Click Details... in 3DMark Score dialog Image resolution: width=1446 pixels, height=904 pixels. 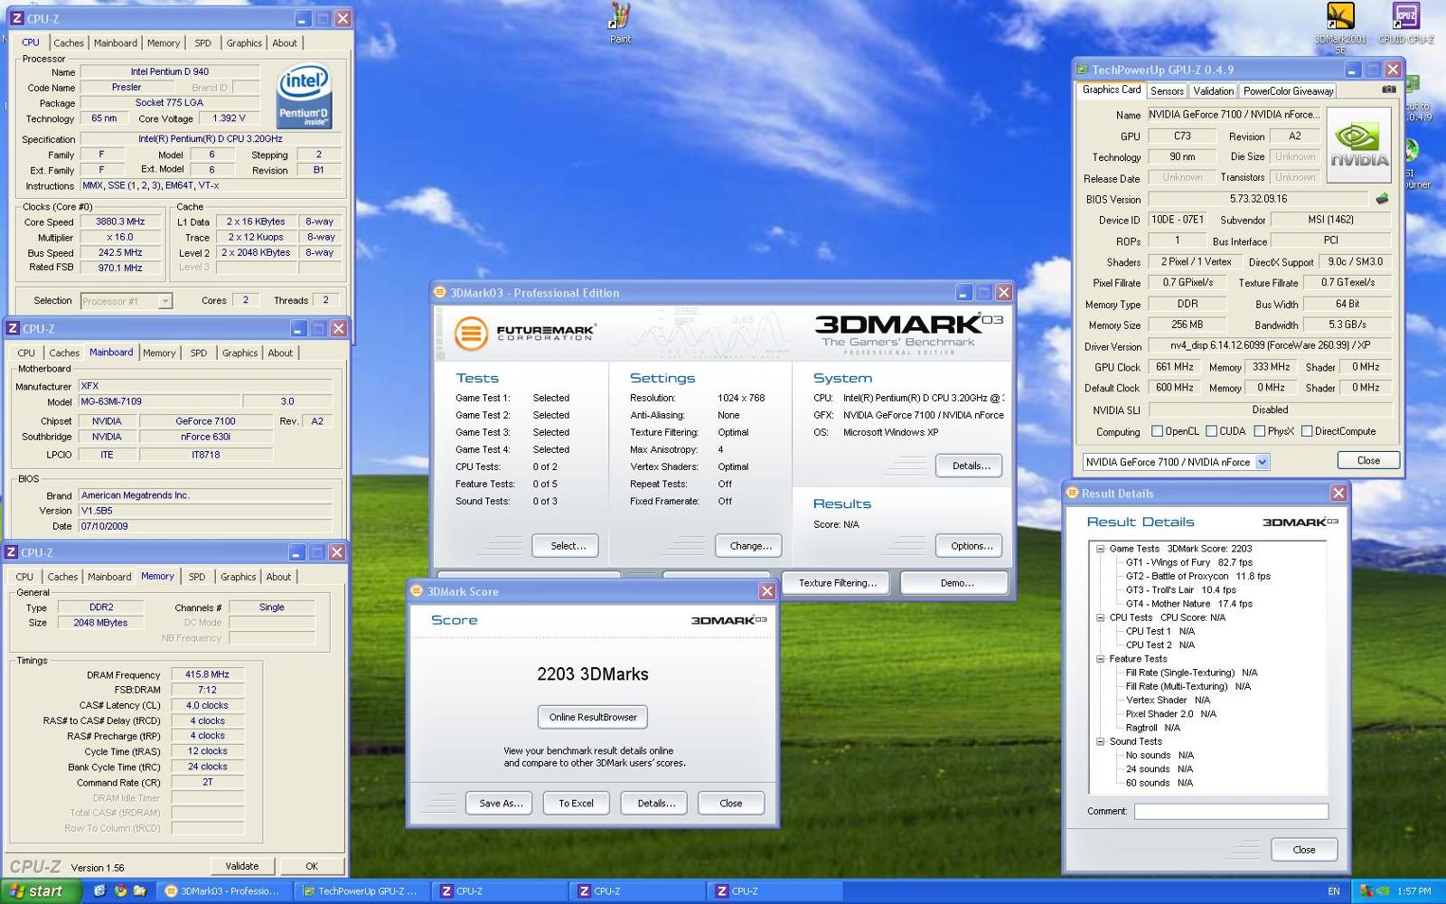click(x=654, y=803)
